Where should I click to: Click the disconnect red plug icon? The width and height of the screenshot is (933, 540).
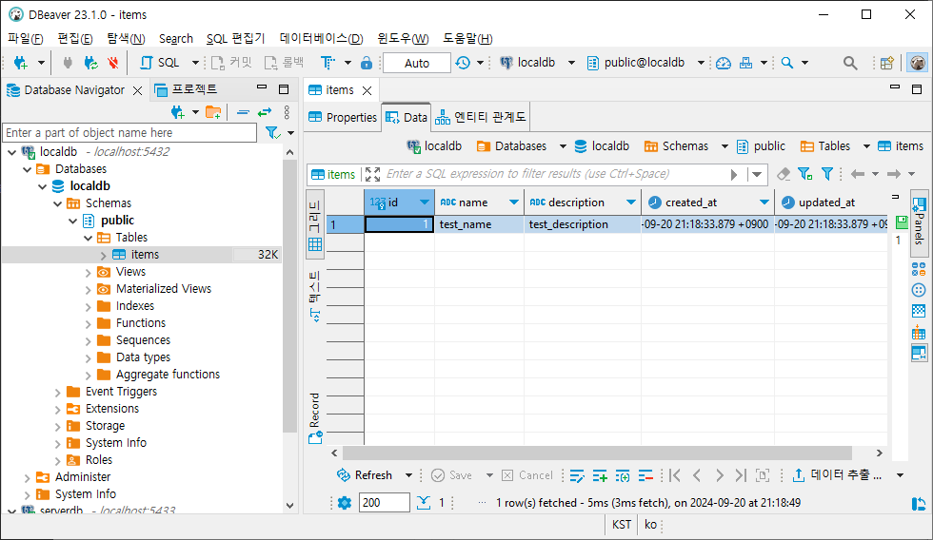112,63
